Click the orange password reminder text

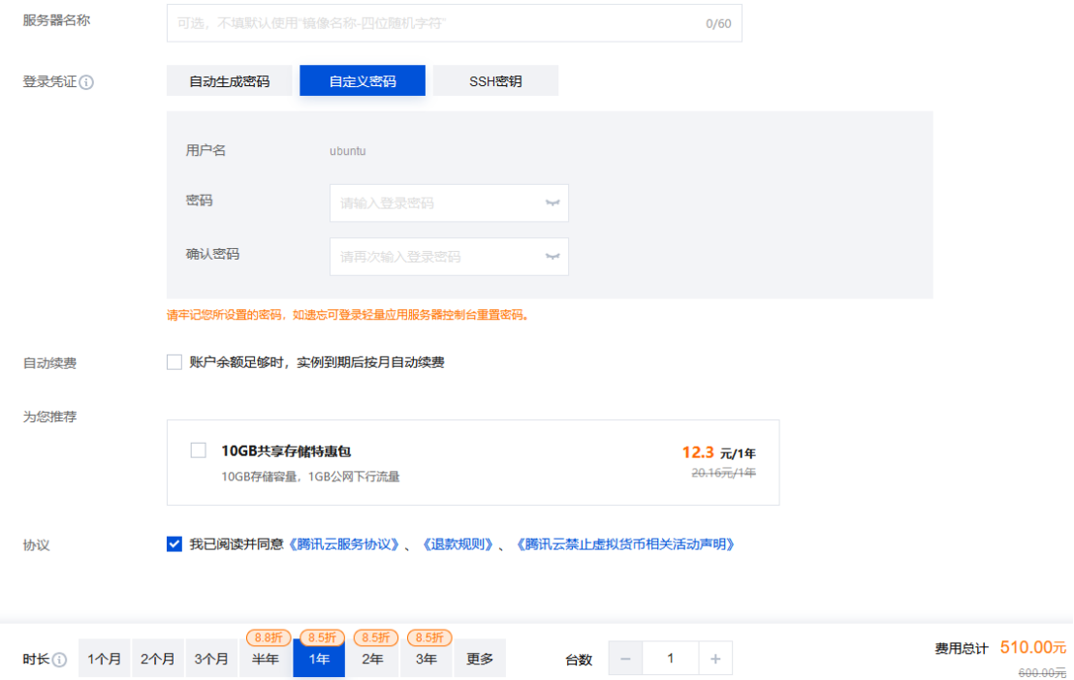[348, 315]
